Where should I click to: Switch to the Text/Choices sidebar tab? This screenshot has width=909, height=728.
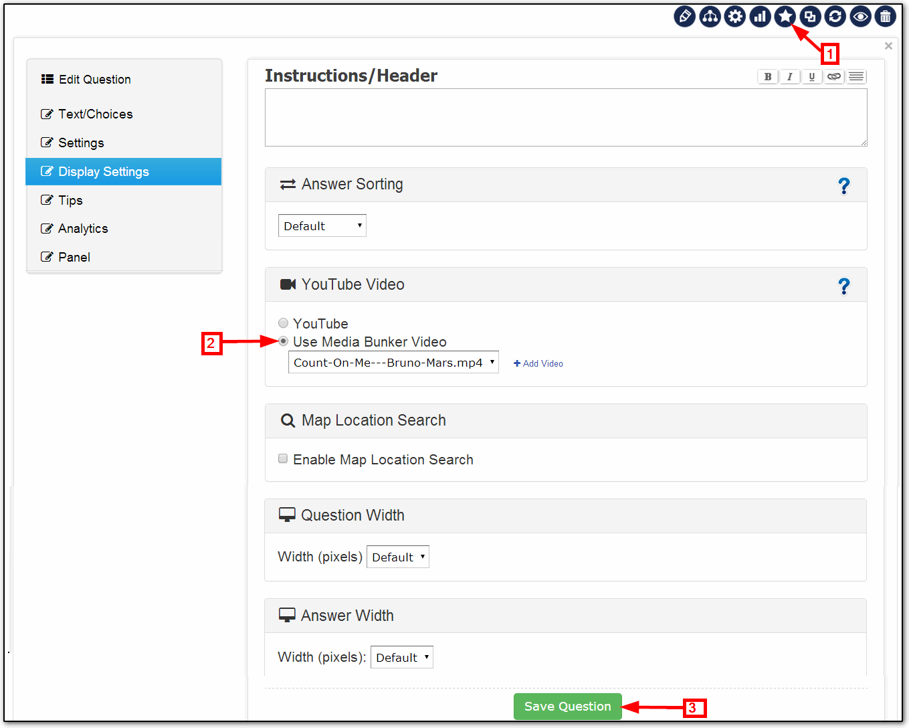95,114
